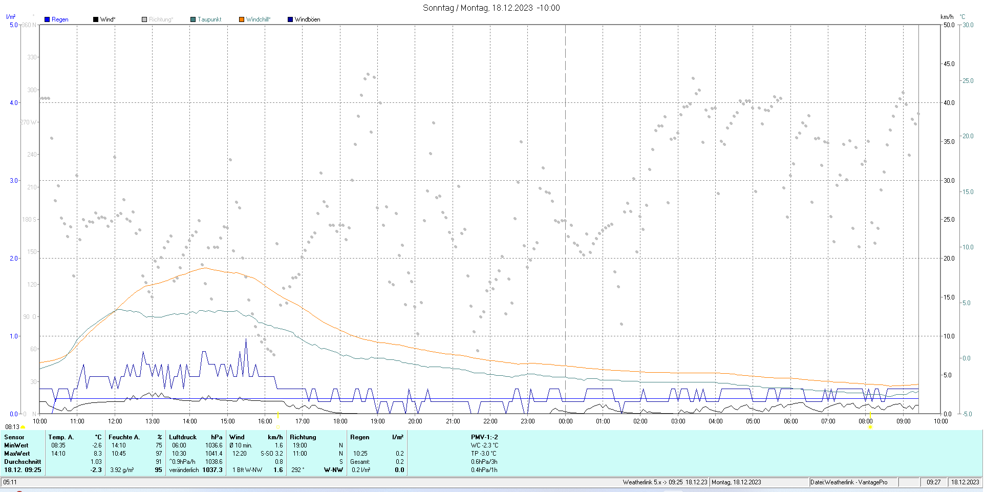
Task: Select the Windböen legend label
Action: pos(307,19)
